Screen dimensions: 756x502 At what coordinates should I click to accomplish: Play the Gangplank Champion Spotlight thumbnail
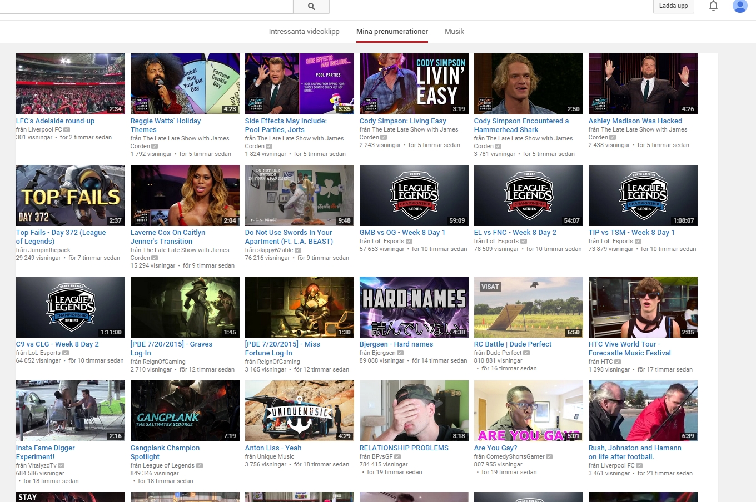(185, 411)
